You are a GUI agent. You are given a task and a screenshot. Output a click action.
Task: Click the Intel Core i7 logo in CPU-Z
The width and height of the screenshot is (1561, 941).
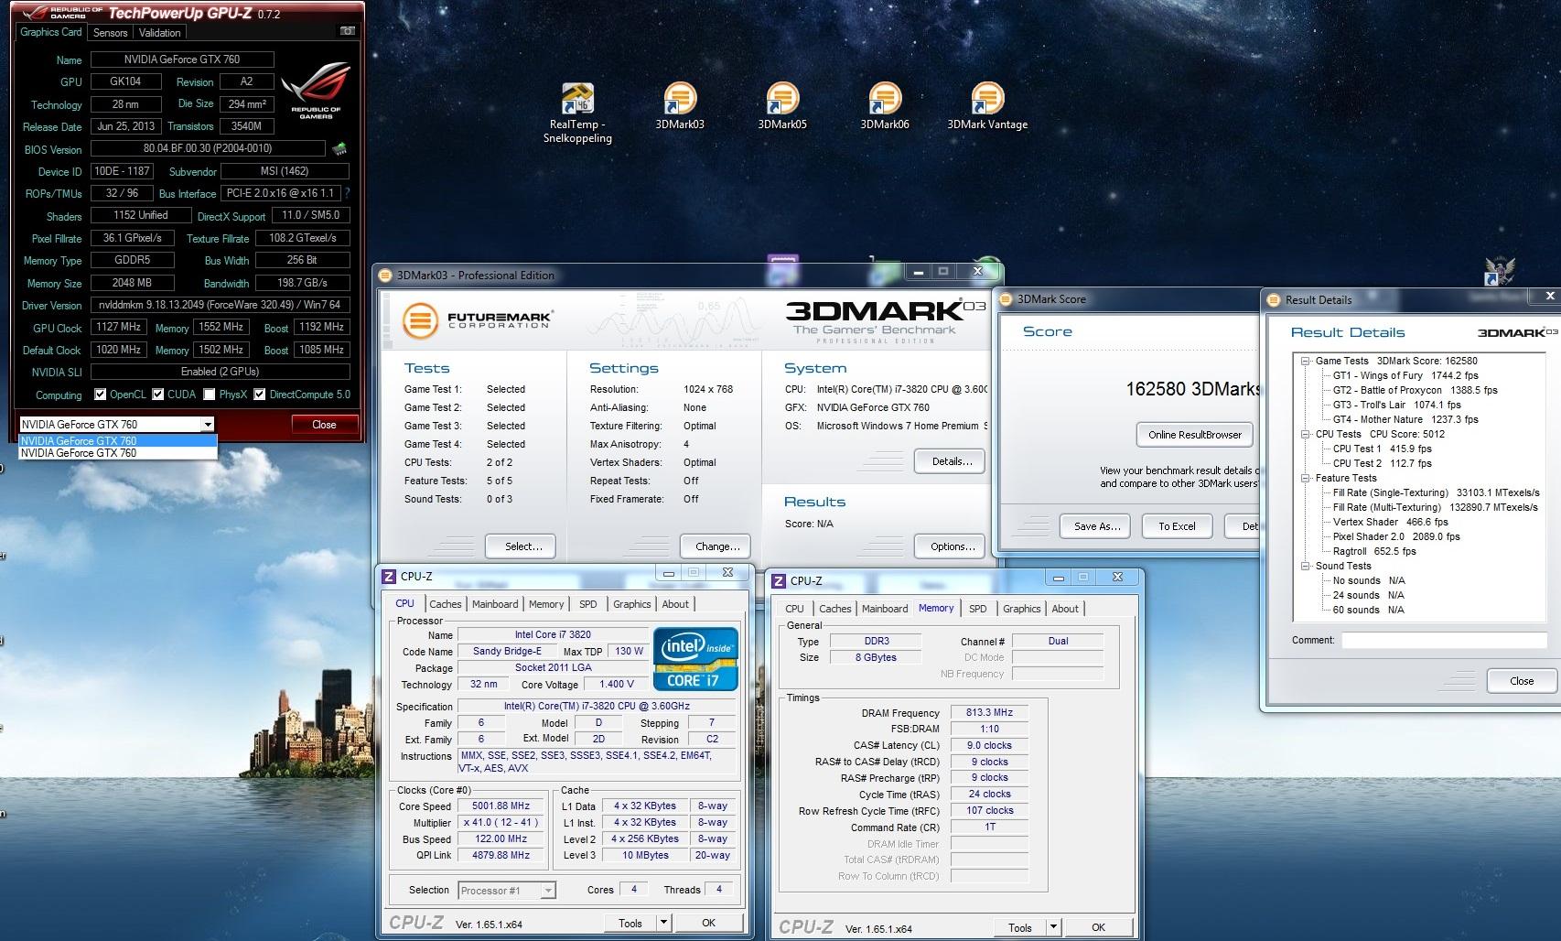click(x=695, y=659)
